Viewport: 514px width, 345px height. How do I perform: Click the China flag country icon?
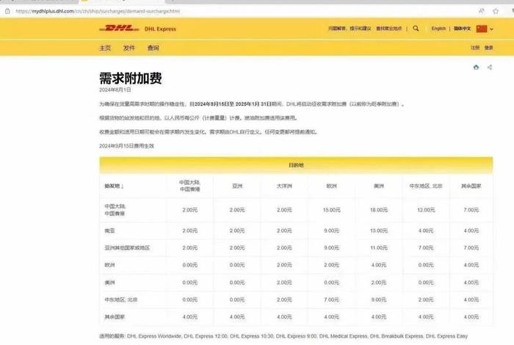click(x=482, y=29)
